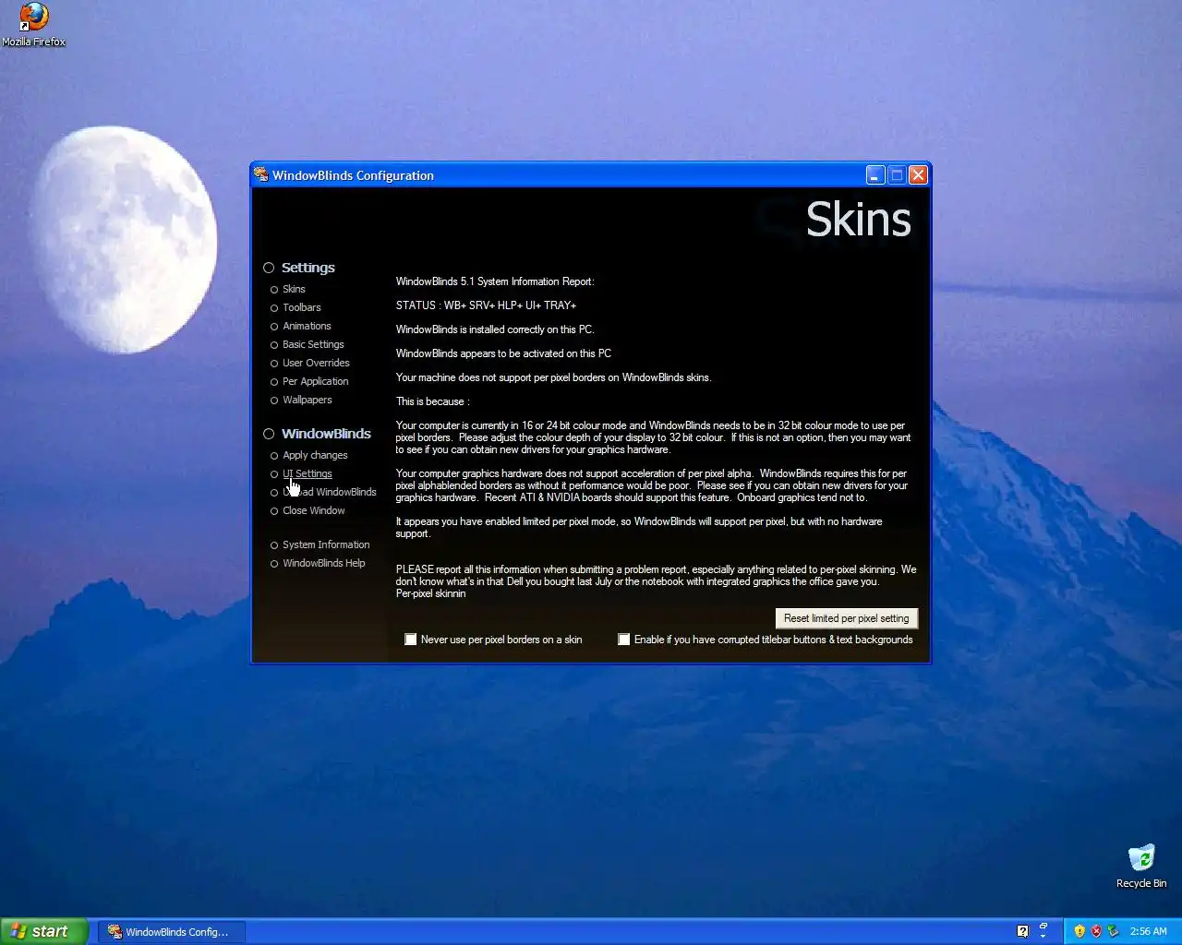Click the circle beside WindowBlinds heading
1182x945 pixels.
[x=269, y=434]
